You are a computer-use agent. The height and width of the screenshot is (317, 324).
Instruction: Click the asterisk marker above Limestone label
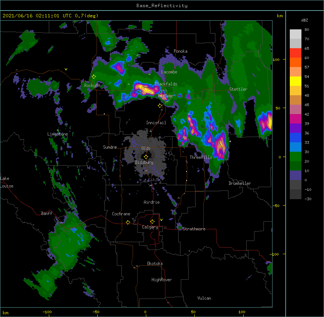(58, 130)
